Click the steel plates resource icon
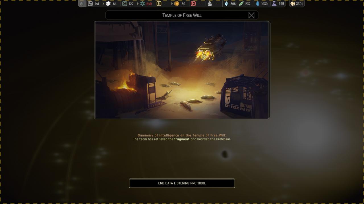 [108, 4]
